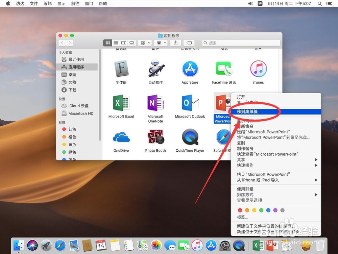Open the 前往 menu in the menu bar

tap(75, 3)
